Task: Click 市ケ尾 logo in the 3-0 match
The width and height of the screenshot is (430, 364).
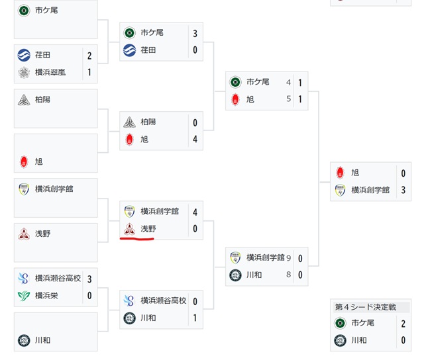Action: (129, 32)
